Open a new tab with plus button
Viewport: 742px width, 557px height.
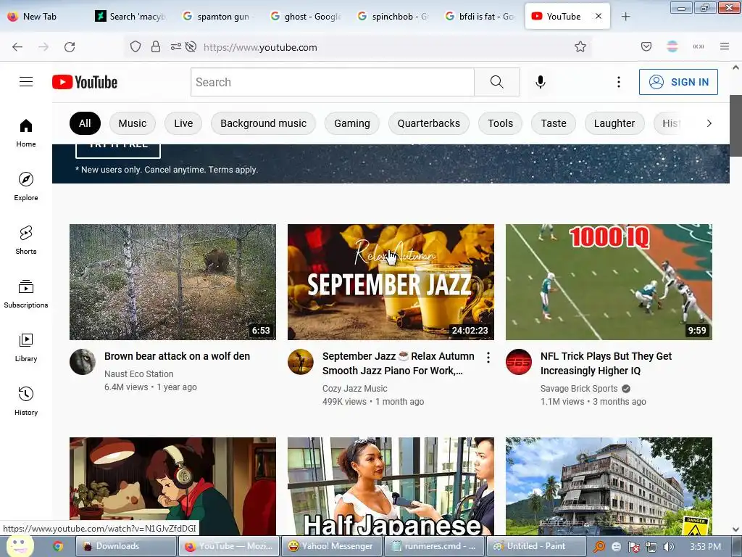625,17
